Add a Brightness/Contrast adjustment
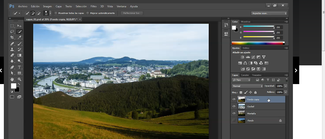 point(242,57)
